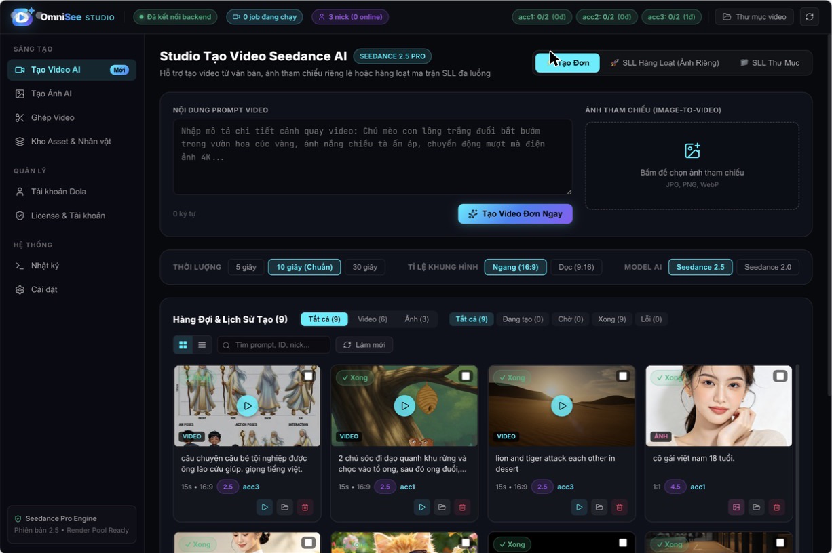Filter by status Đang tạo (0)

(x=523, y=319)
